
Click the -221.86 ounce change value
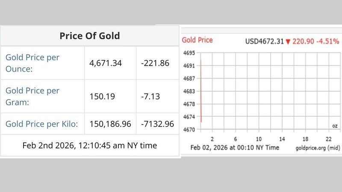[x=155, y=63]
